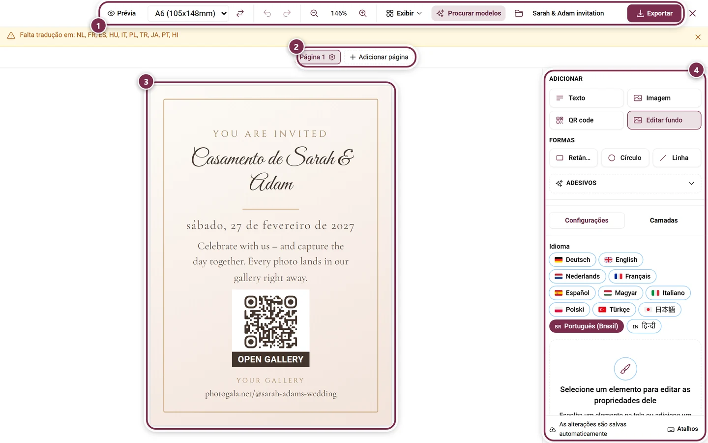Add an Imagem element
708x443 pixels.
tap(664, 98)
